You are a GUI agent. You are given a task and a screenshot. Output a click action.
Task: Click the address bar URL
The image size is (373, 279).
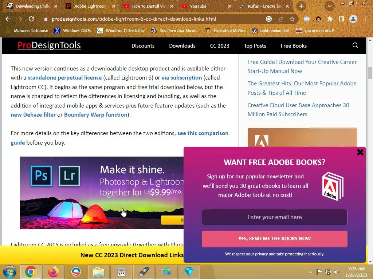tap(134, 19)
